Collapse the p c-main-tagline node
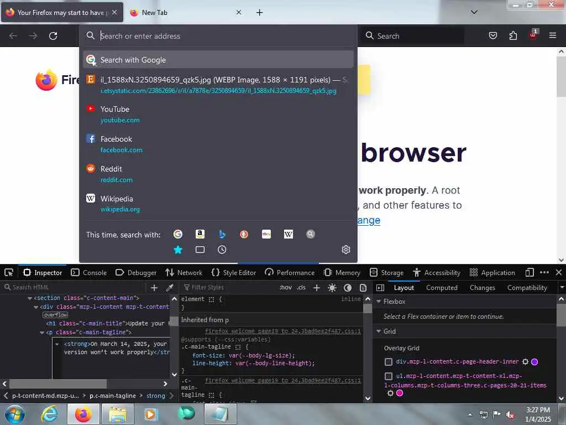This screenshot has height=425, width=566. (x=42, y=332)
